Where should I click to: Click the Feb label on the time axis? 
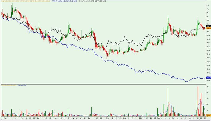159,118
